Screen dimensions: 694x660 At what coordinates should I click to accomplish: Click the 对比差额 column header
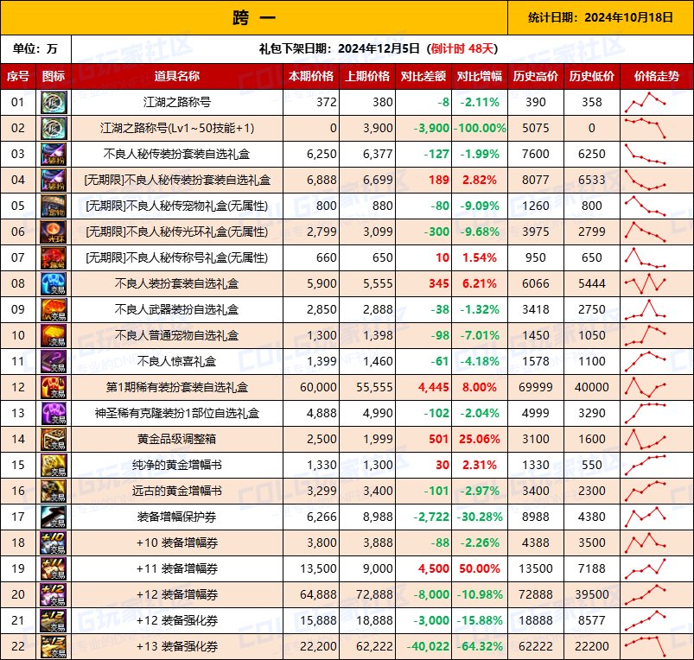click(x=423, y=77)
